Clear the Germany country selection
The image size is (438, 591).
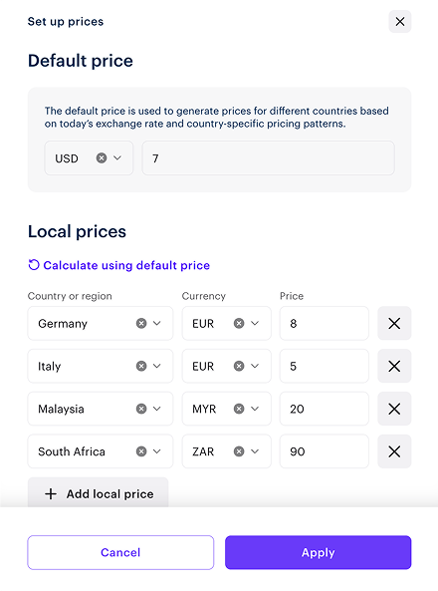pos(141,323)
